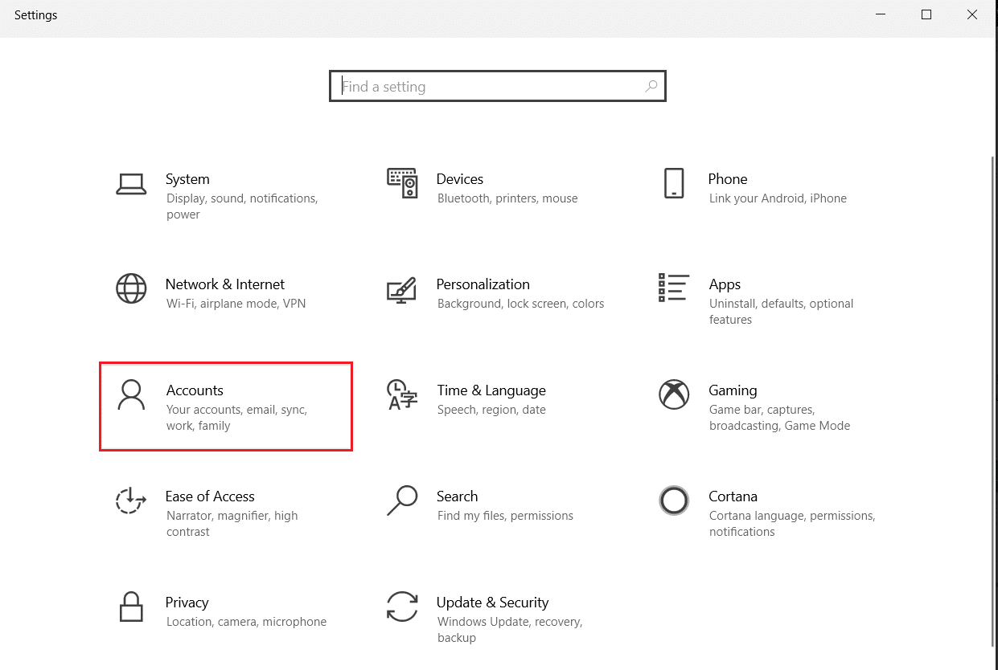Select the Phone settings icon
Viewport: 998px width, 670px height.
(x=674, y=185)
